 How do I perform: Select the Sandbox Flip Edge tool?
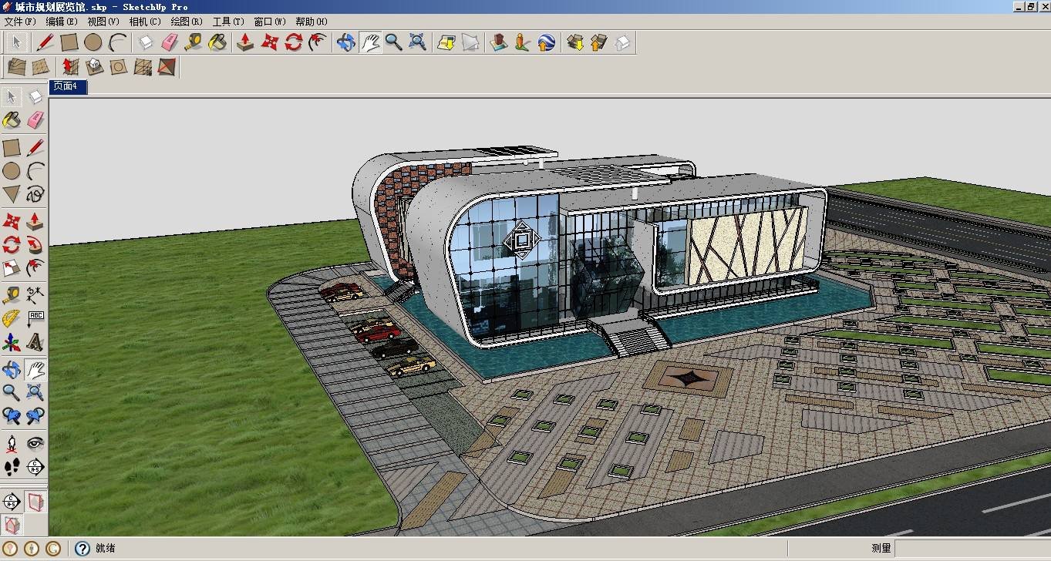click(166, 67)
